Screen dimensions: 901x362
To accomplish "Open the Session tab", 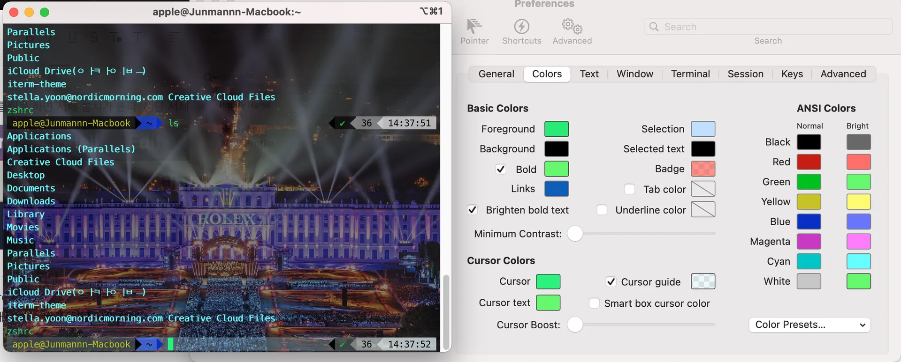I will 745,74.
